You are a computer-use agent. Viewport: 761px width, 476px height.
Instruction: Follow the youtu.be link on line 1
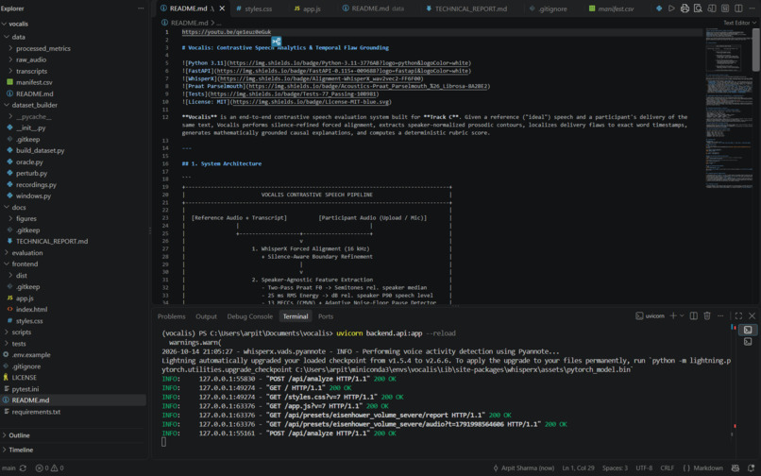click(227, 32)
